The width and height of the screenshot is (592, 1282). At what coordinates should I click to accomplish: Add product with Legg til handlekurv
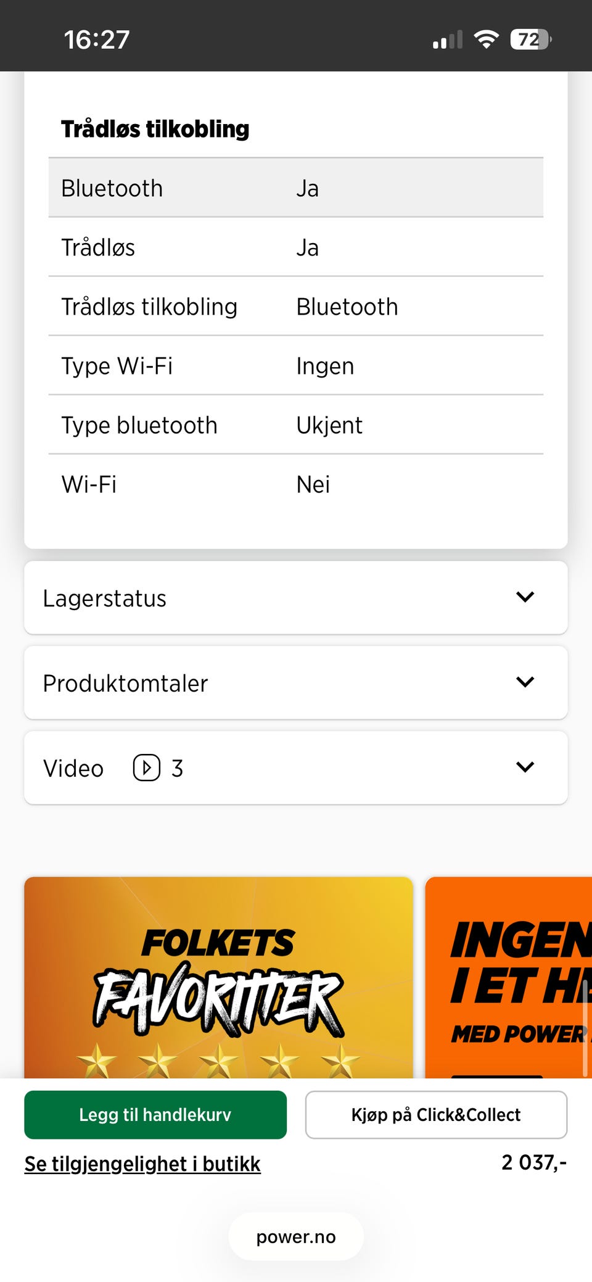pyautogui.click(x=155, y=1115)
